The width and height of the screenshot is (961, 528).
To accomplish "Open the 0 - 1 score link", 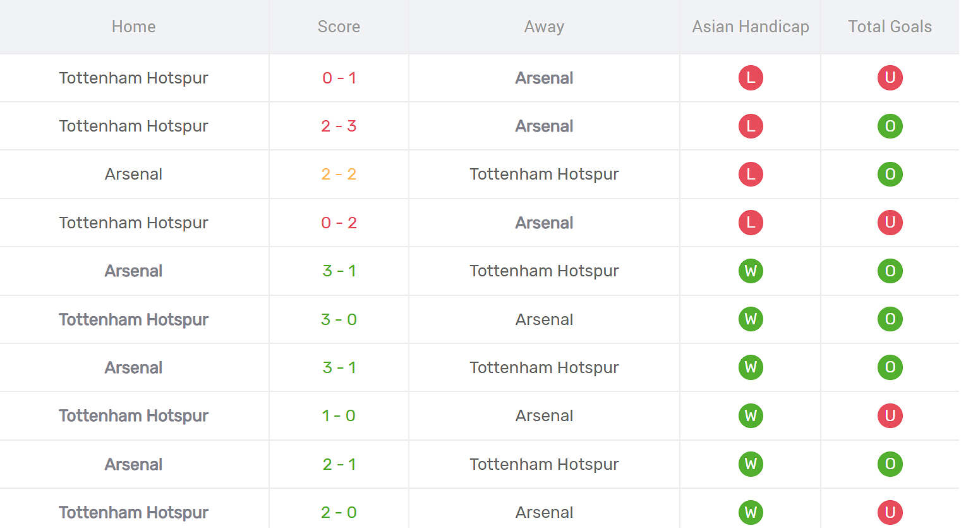I will [339, 78].
